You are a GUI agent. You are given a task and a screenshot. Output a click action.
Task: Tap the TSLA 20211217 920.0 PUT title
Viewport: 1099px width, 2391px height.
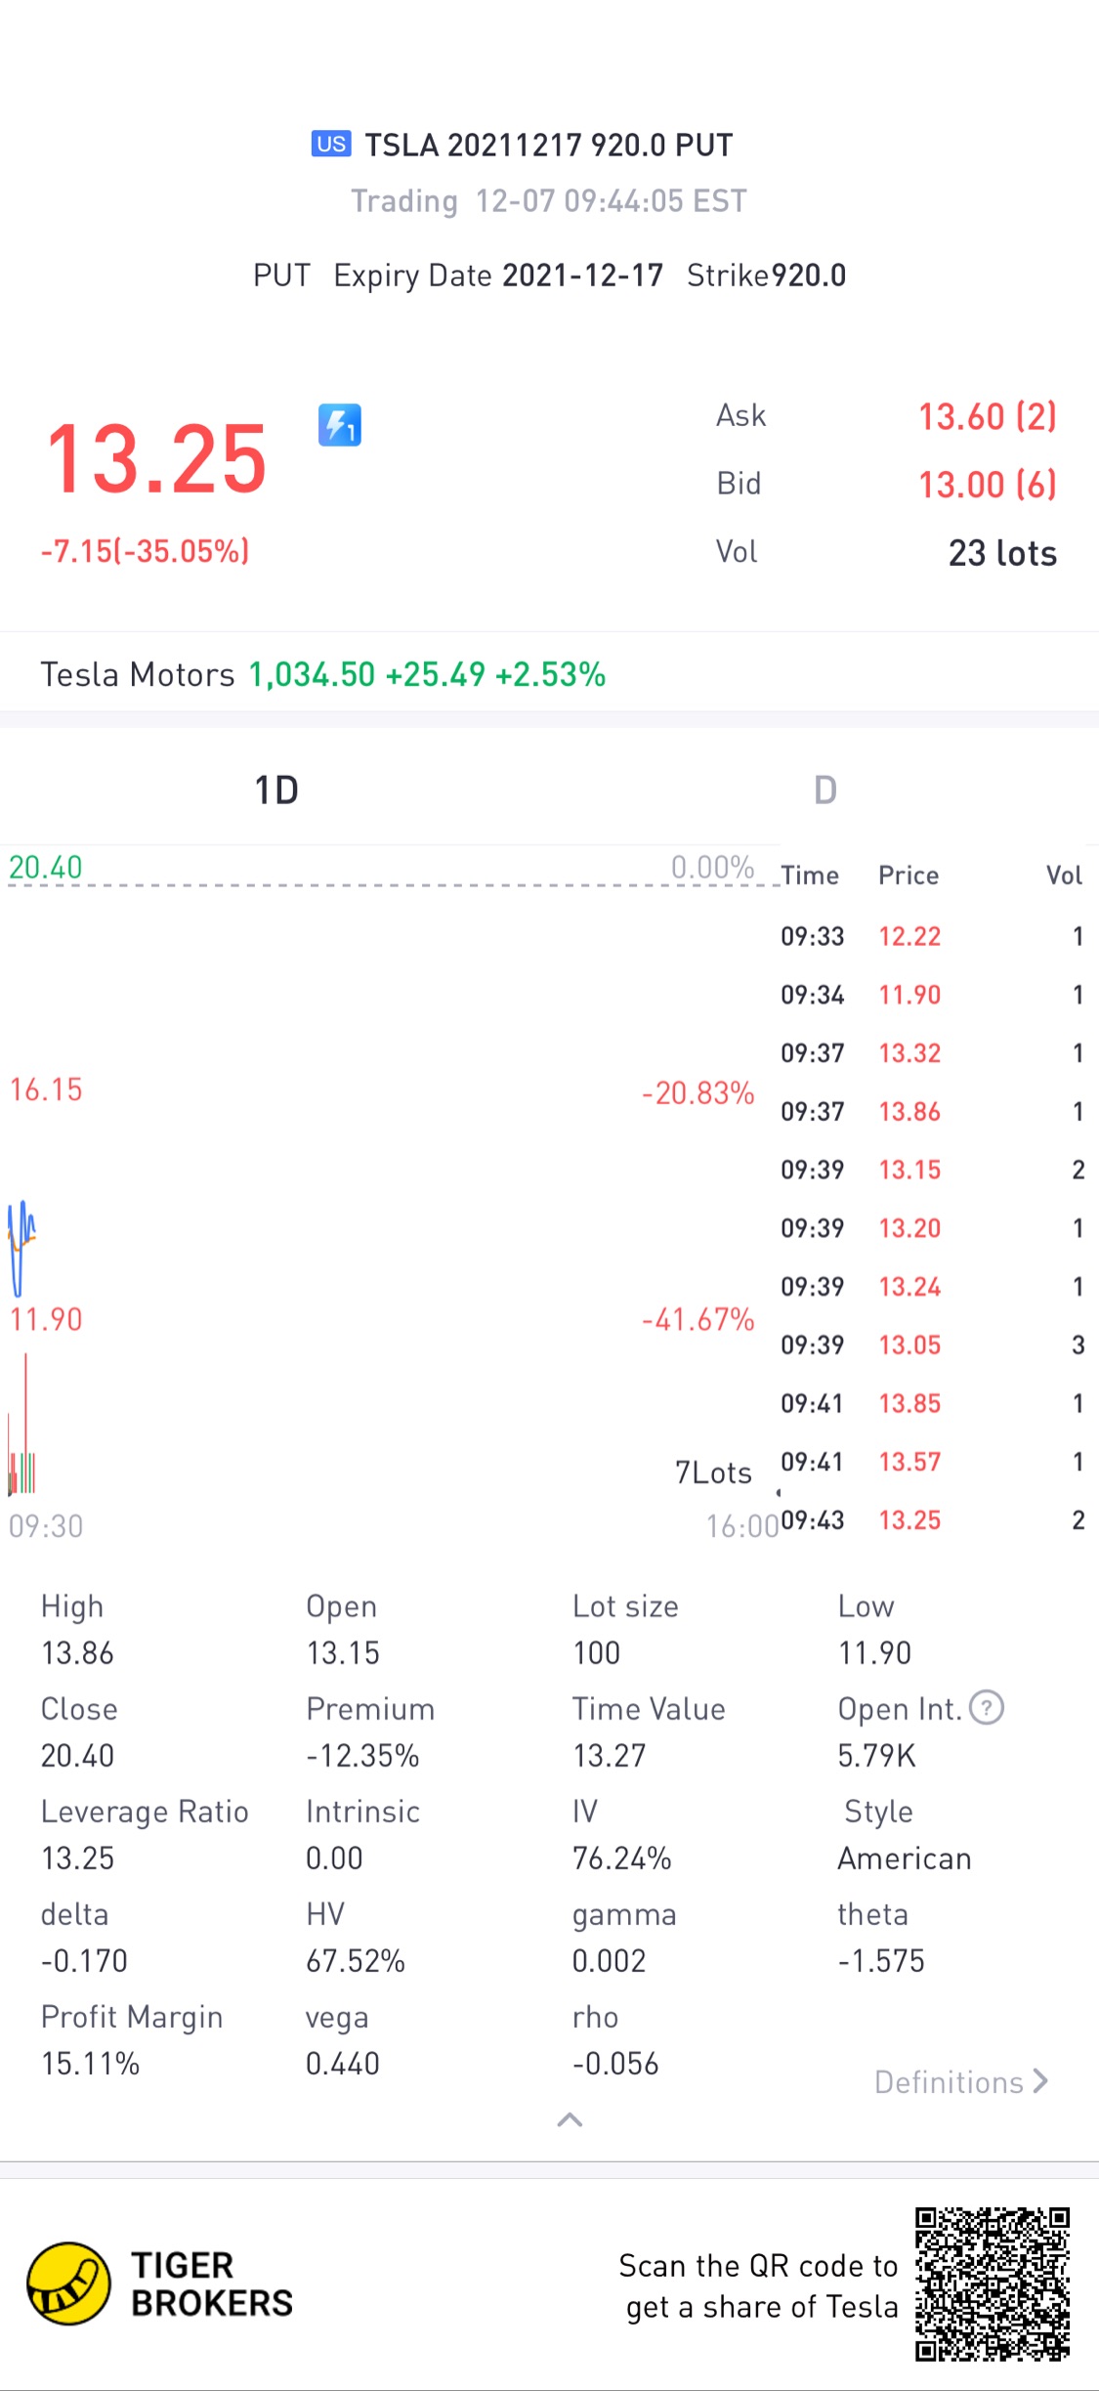pyautogui.click(x=549, y=145)
